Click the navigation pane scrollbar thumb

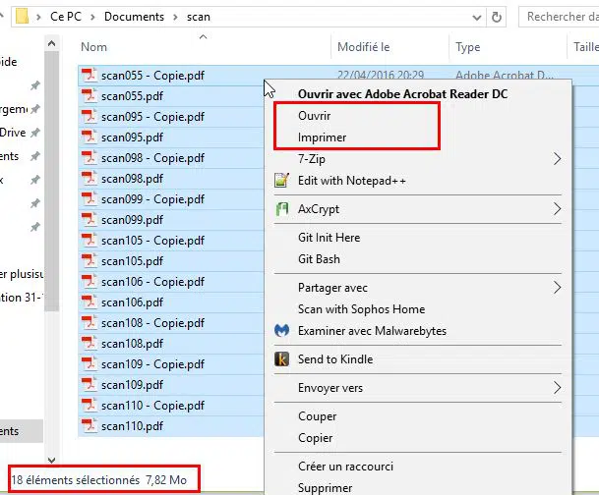(x=51, y=181)
